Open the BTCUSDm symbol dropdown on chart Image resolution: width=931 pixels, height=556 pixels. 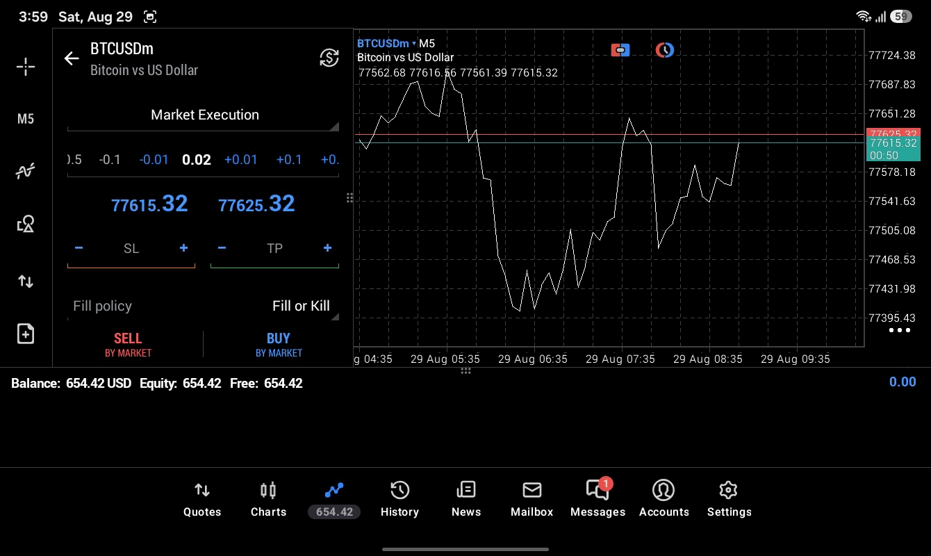[386, 44]
